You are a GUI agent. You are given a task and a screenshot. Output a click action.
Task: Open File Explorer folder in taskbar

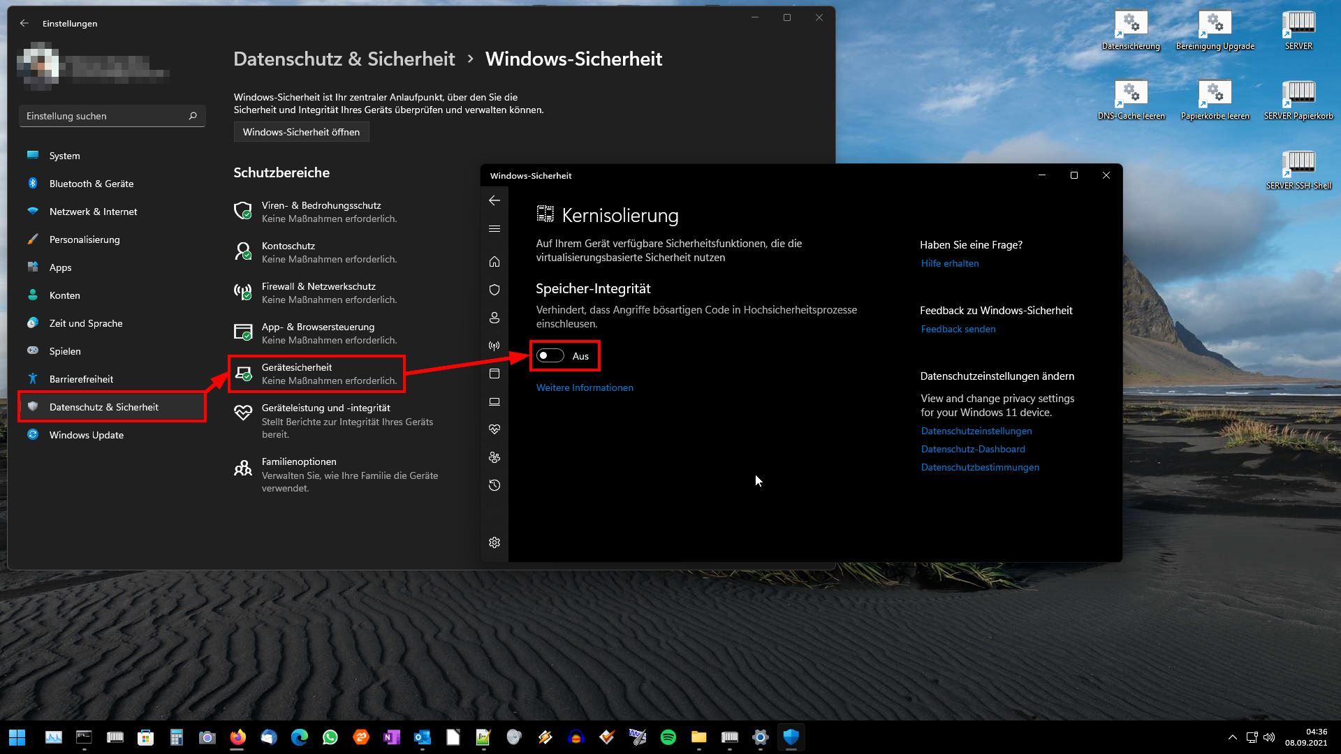[699, 737]
